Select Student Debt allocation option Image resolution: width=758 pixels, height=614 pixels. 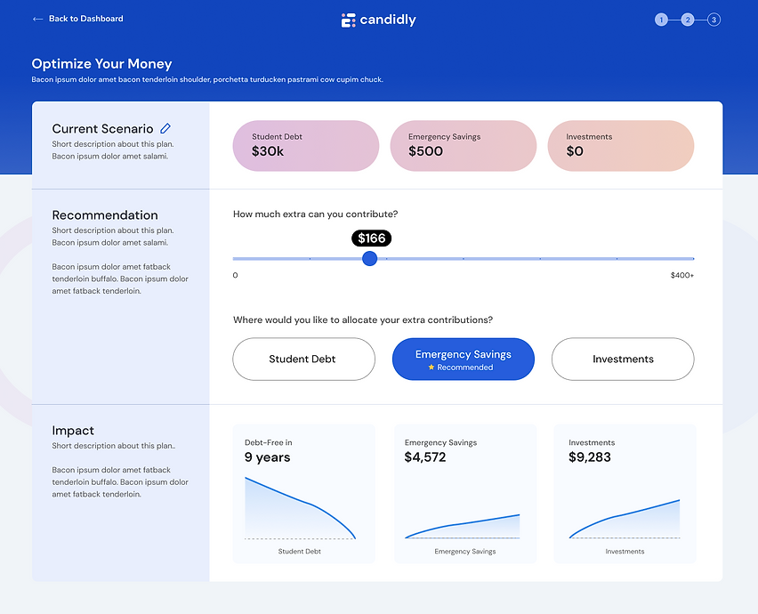coord(303,360)
